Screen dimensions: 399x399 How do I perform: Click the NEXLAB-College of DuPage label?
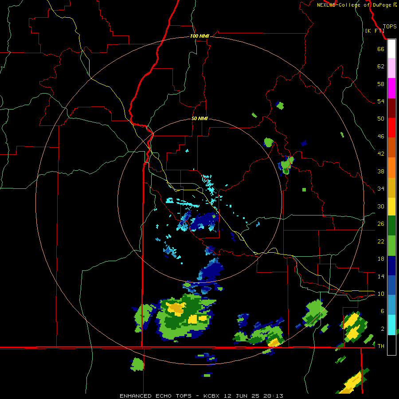click(355, 5)
